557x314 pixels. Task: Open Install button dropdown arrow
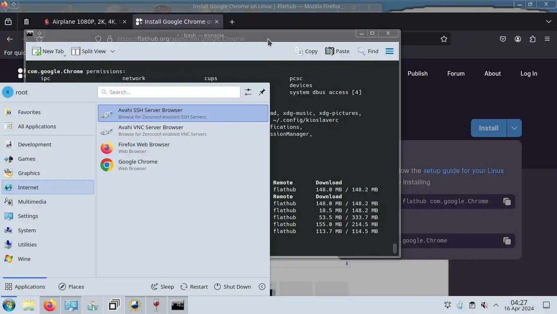coord(514,128)
